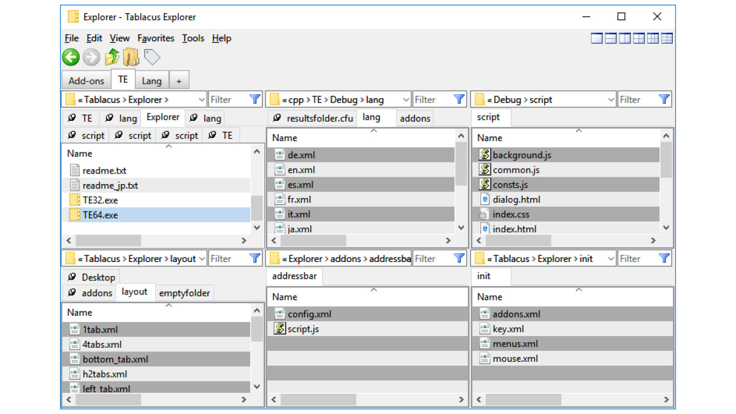Open the Explorer init path dropdown arrow
The width and height of the screenshot is (736, 414).
611,258
